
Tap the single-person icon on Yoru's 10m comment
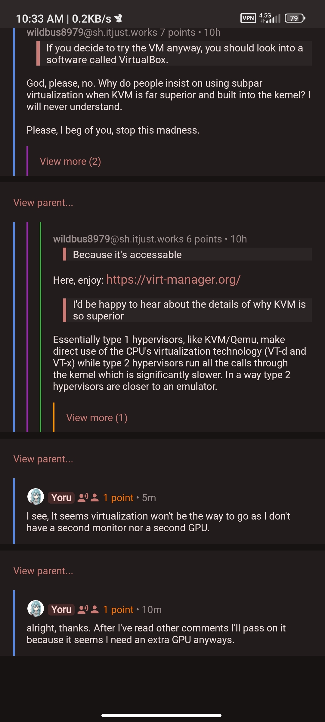coord(94,609)
